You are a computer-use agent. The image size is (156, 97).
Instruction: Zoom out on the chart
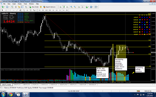point(75,7)
